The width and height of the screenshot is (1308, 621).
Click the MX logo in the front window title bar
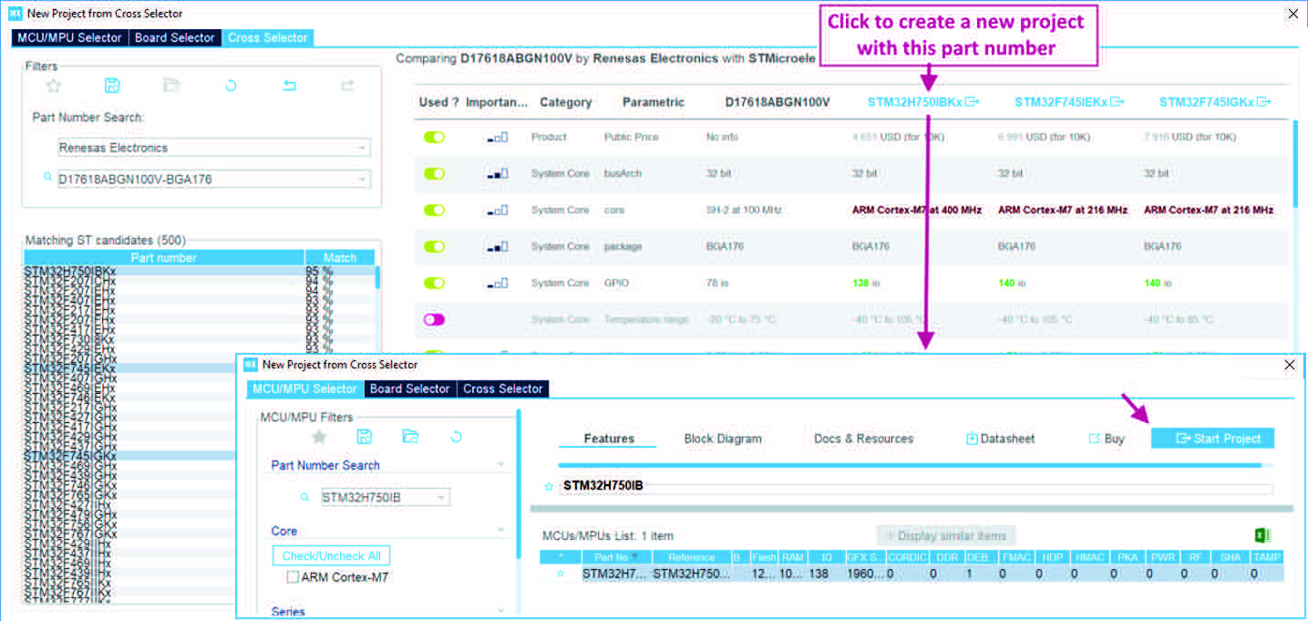[251, 365]
